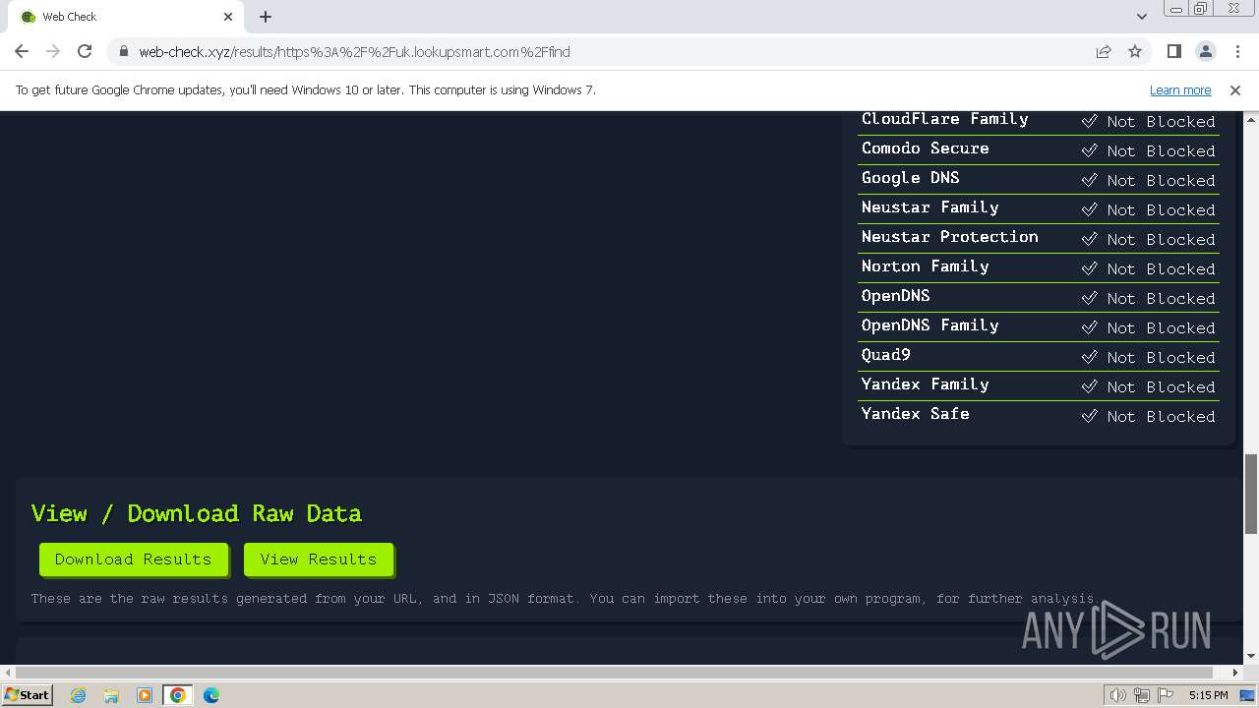The height and width of the screenshot is (708, 1259).
Task: Click Quad9 check mark
Action: [1089, 357]
